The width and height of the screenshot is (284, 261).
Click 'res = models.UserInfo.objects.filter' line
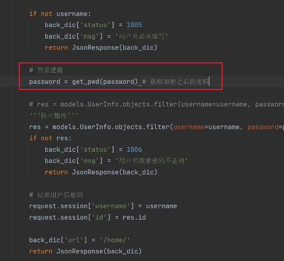tap(156, 127)
